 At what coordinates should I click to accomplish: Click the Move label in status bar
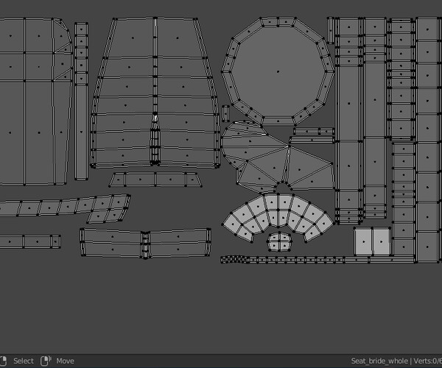[x=65, y=361]
